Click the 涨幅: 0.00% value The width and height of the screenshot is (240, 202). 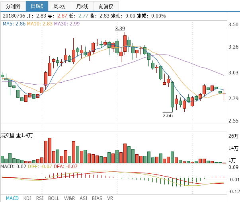coord(151,16)
